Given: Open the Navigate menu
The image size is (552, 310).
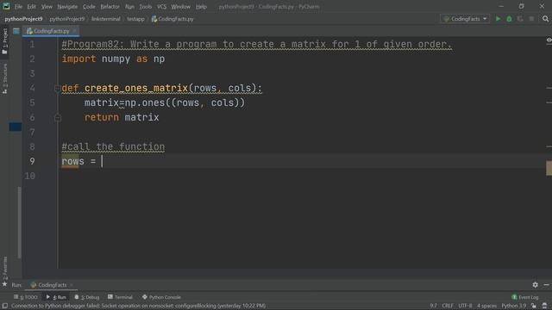Looking at the screenshot, I should 67,6.
